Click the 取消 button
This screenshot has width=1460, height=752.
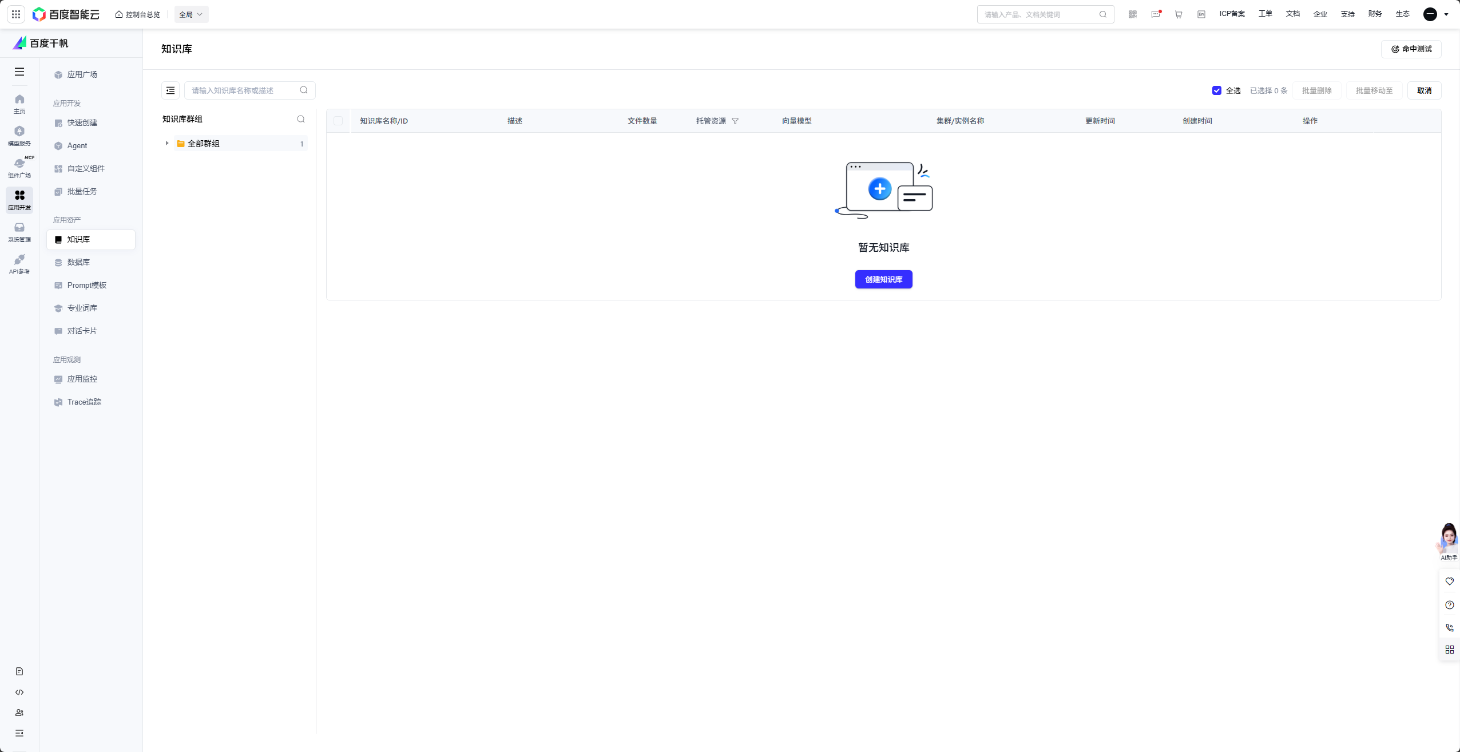(1424, 90)
